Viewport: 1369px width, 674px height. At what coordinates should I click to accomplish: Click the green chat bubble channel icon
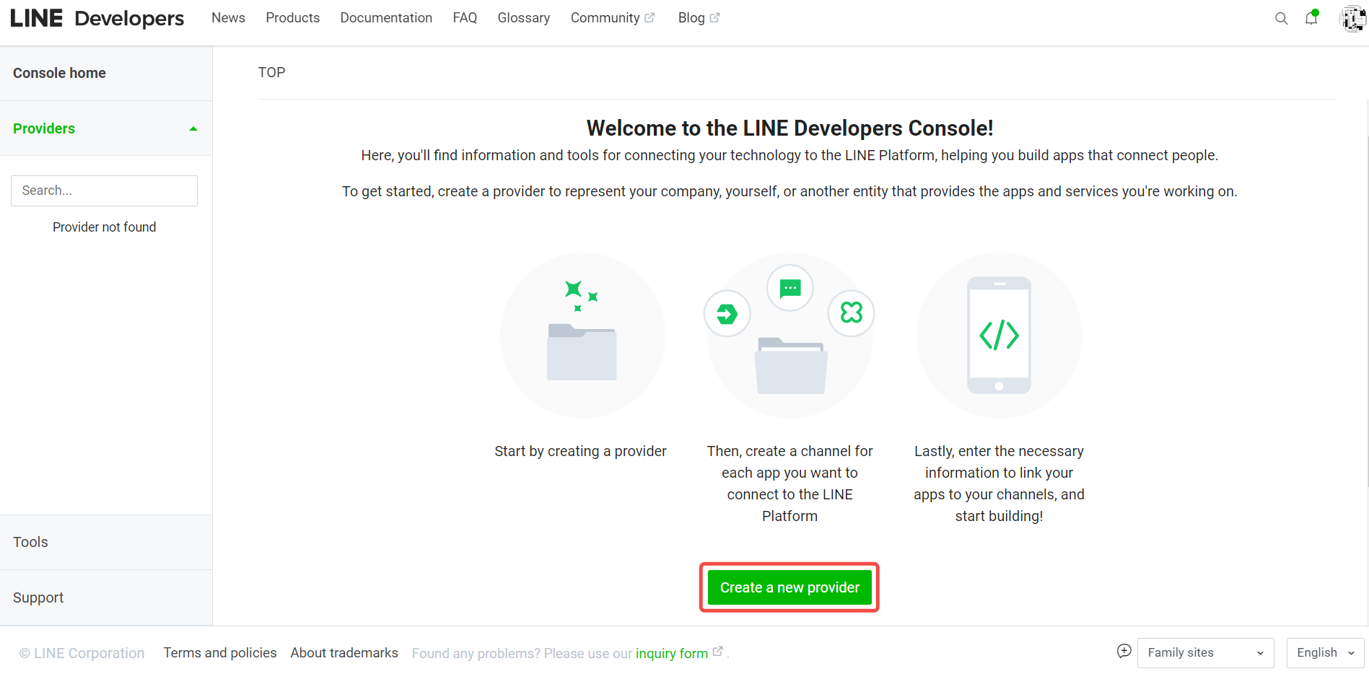click(790, 289)
